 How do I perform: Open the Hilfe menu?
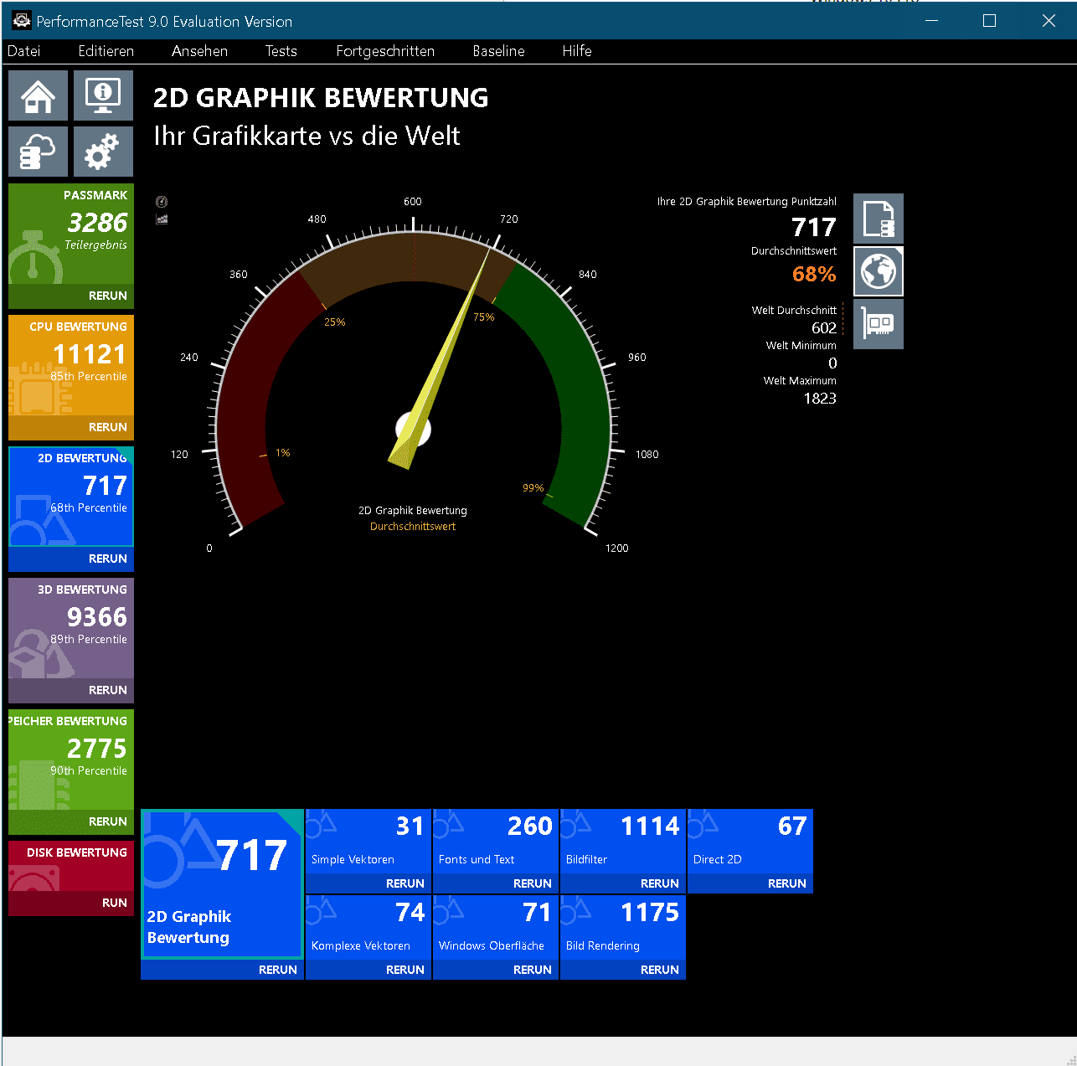[577, 51]
